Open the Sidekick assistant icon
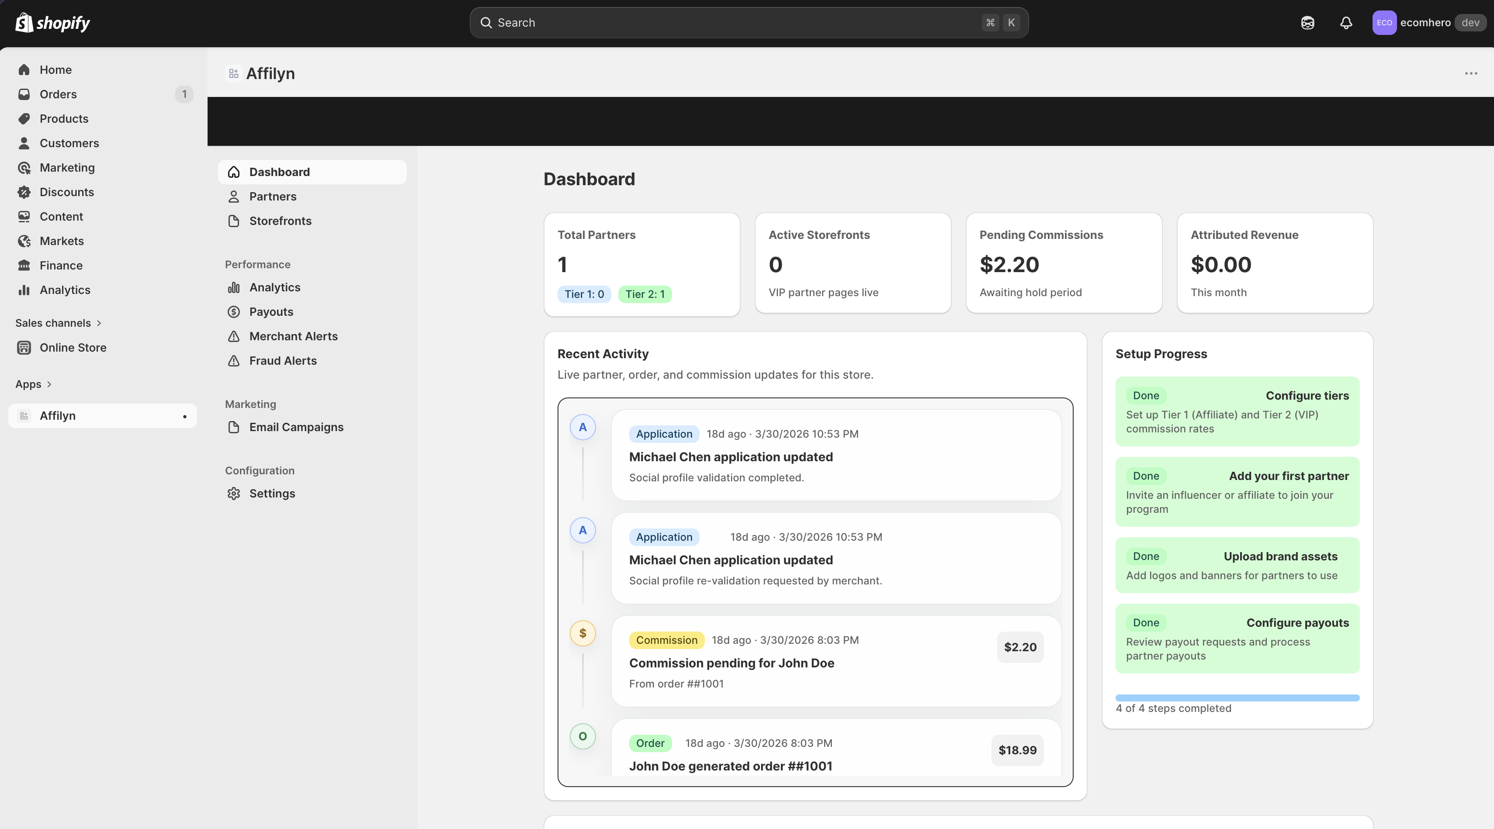Viewport: 1494px width, 829px height. pyautogui.click(x=1307, y=23)
